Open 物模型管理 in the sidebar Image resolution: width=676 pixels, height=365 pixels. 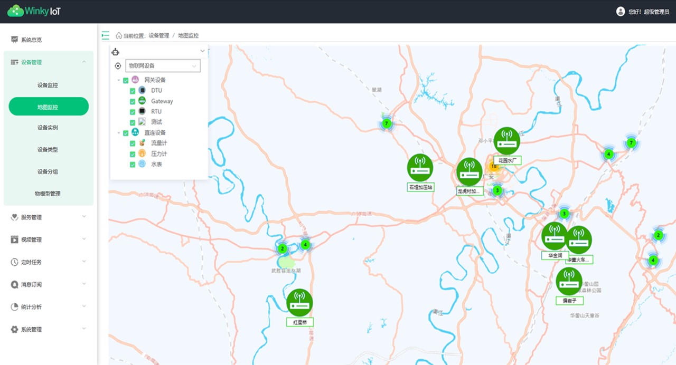click(48, 194)
